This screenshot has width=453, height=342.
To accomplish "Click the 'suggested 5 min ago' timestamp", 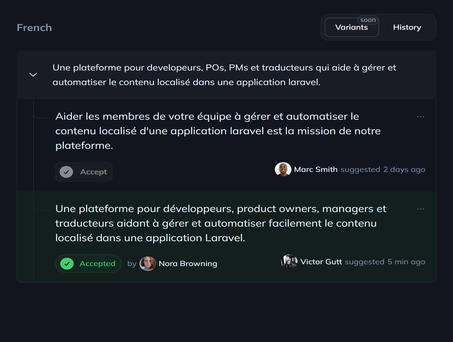I will point(385,262).
